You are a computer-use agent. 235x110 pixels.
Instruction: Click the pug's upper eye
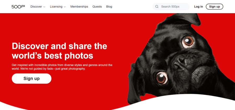point(188,41)
